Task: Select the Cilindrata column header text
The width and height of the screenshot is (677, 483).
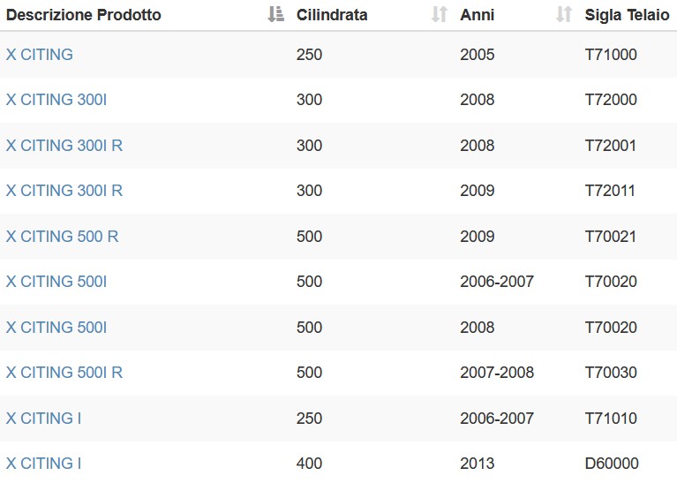Action: tap(332, 15)
